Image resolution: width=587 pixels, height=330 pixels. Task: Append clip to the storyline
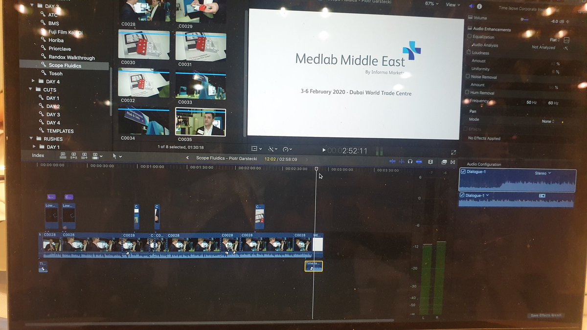85,155
